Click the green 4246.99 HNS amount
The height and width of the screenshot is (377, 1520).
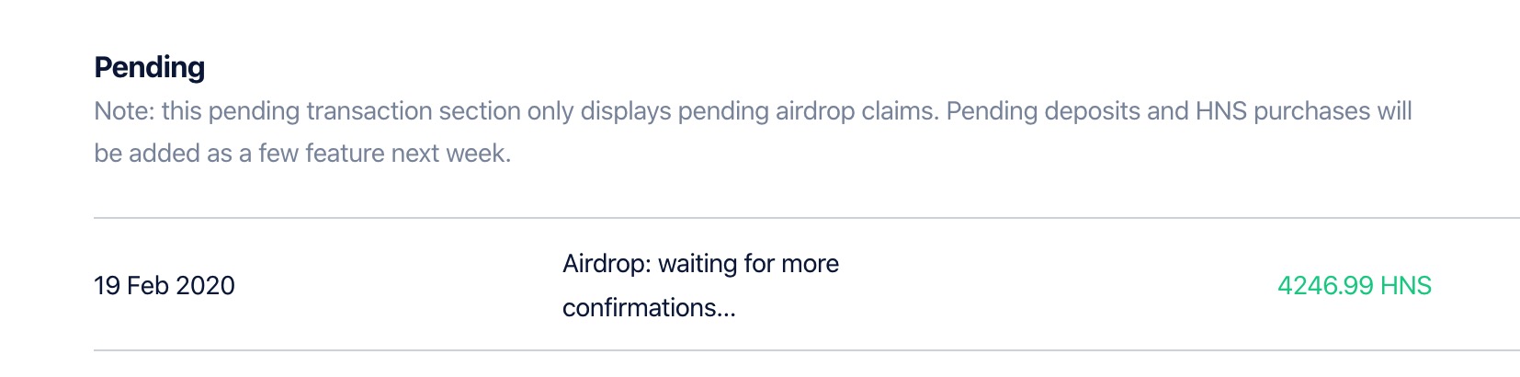pos(1354,286)
